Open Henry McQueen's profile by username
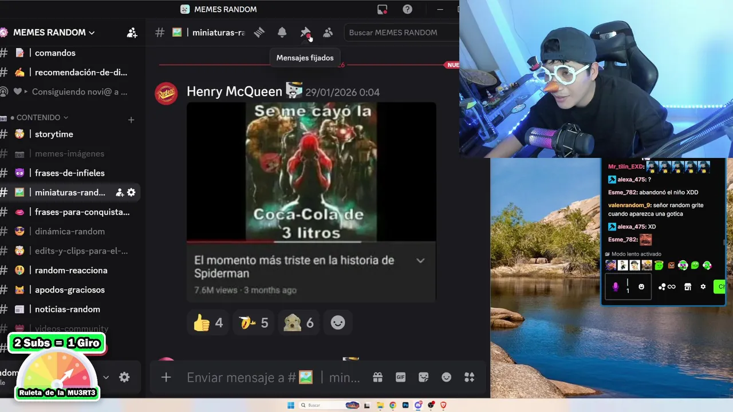 click(x=234, y=92)
